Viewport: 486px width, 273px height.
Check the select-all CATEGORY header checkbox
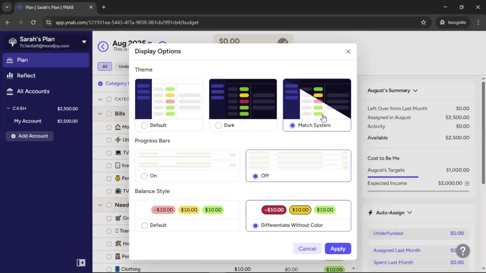point(109,99)
